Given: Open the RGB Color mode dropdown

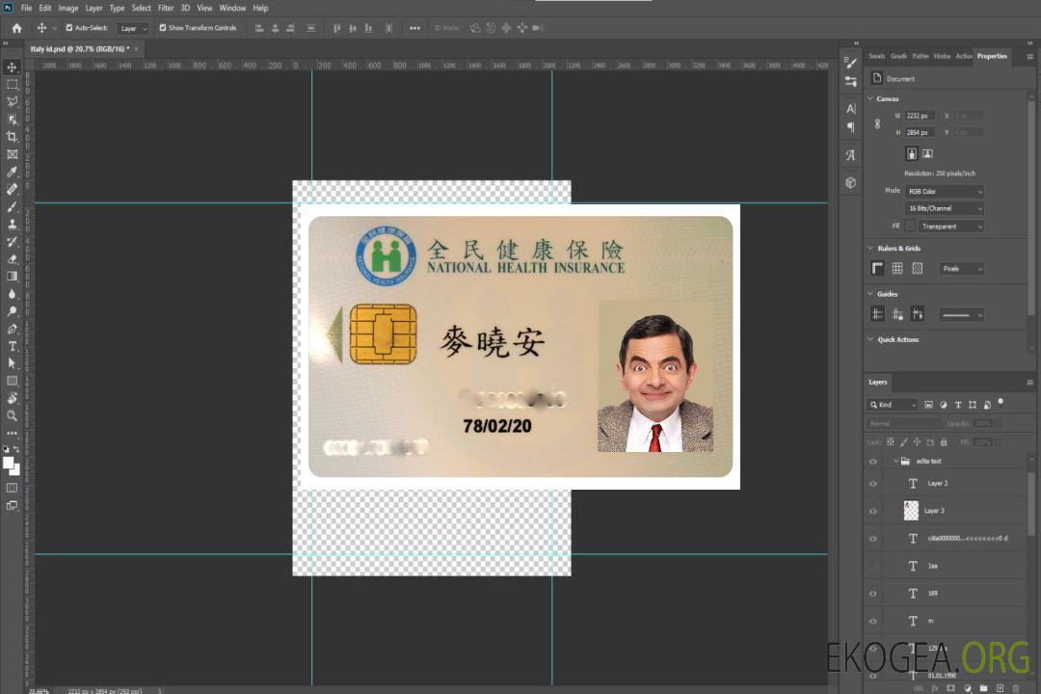Looking at the screenshot, I should pyautogui.click(x=944, y=191).
